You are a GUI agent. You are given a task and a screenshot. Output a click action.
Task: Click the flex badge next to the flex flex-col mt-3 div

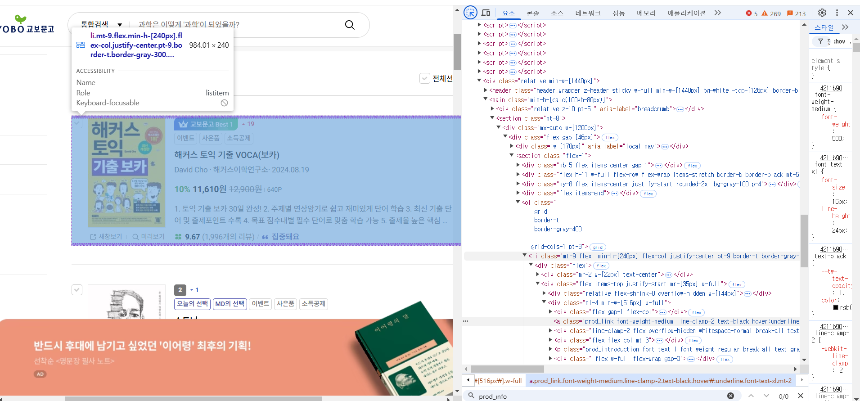pyautogui.click(x=693, y=341)
